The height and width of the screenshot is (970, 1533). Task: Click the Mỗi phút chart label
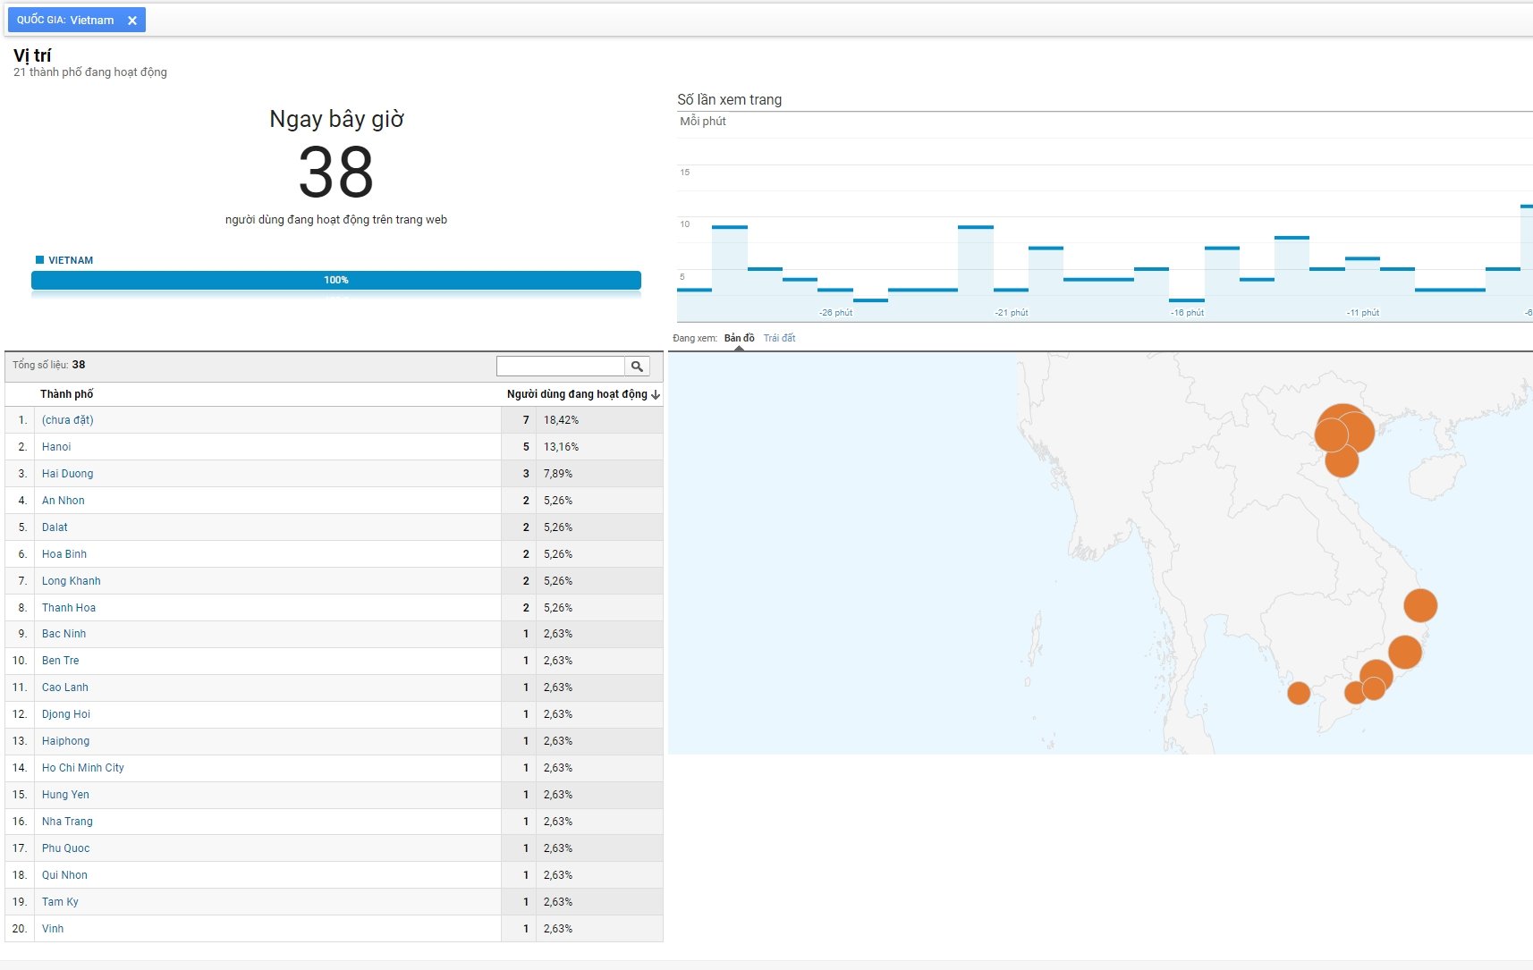click(x=703, y=122)
